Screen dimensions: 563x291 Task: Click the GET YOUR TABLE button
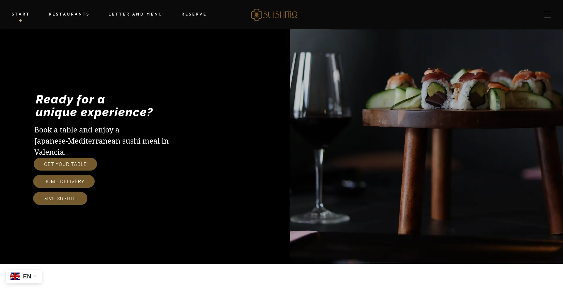point(65,164)
